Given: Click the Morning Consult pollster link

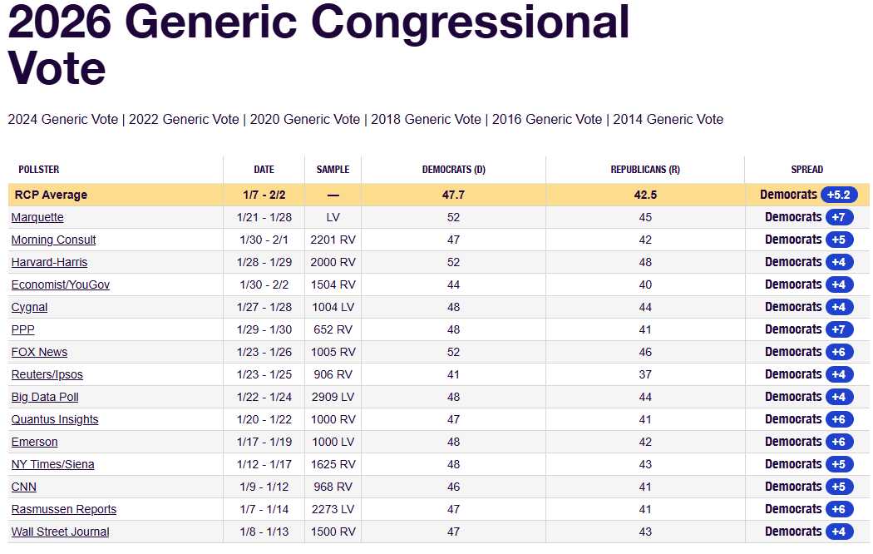Looking at the screenshot, I should coord(53,240).
